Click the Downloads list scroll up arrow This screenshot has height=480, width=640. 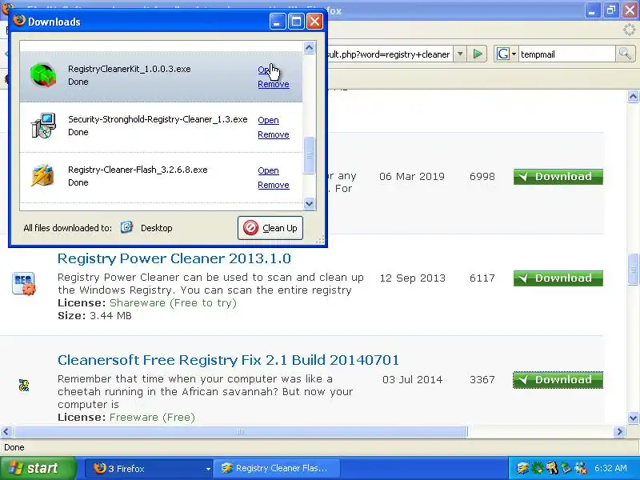pyautogui.click(x=310, y=48)
